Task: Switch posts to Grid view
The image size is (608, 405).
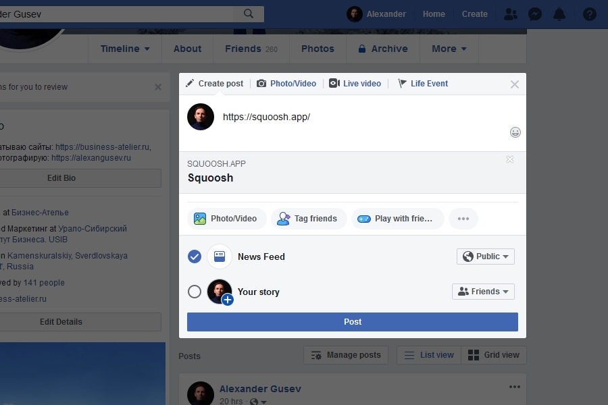Action: pos(494,355)
